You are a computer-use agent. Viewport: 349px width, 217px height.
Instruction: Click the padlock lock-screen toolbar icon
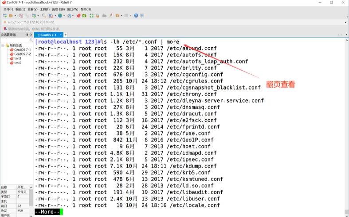97,15
